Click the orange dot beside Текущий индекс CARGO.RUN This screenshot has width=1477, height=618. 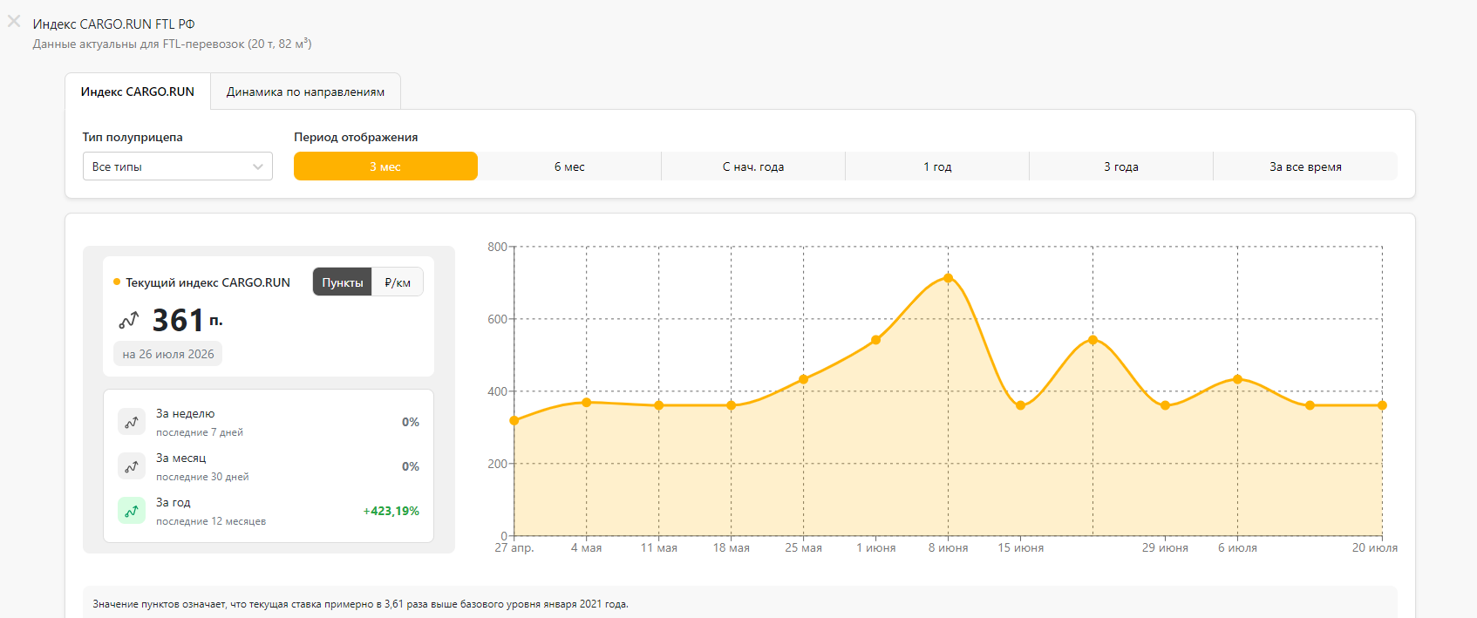tap(117, 282)
